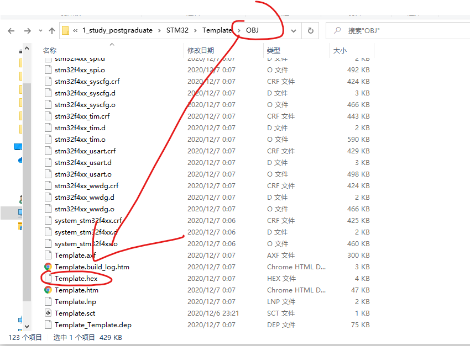Click Chrome icon of Template.htm
This screenshot has width=470, height=346.
click(x=48, y=290)
